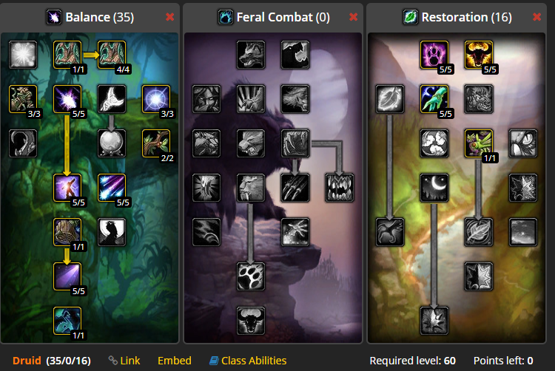Click the Embed link
This screenshot has height=371, width=555.
click(175, 361)
